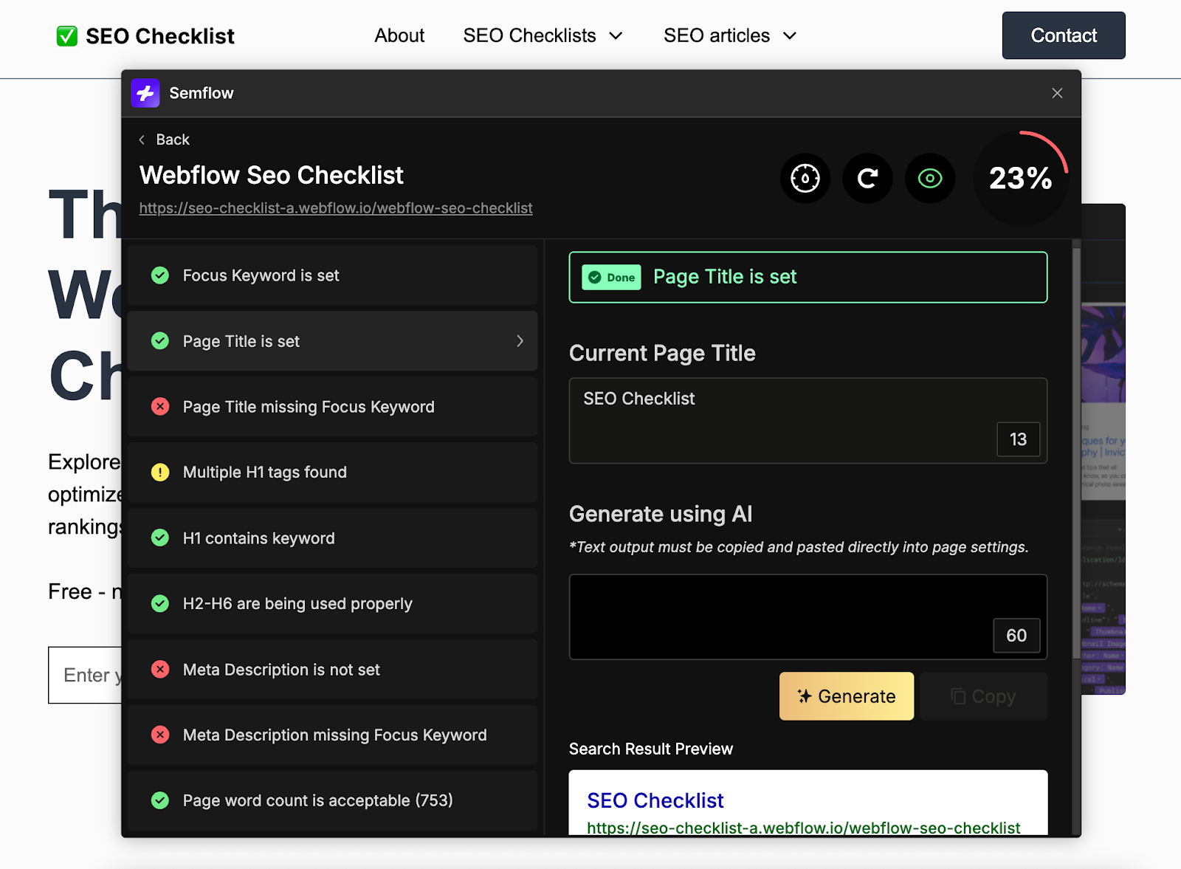Click green check beside H2-H6 item
1181x869 pixels.
pos(160,604)
